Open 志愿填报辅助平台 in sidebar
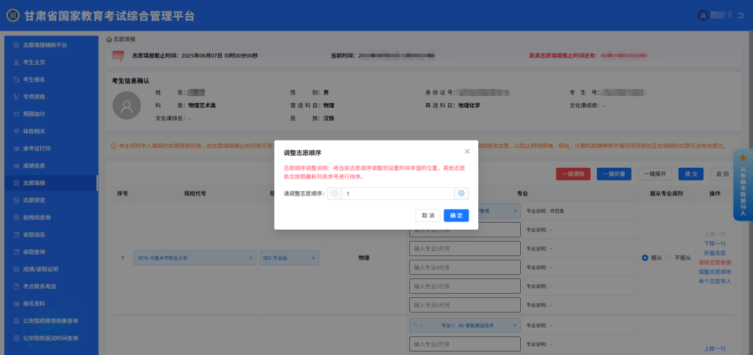This screenshot has width=753, height=355. point(50,45)
